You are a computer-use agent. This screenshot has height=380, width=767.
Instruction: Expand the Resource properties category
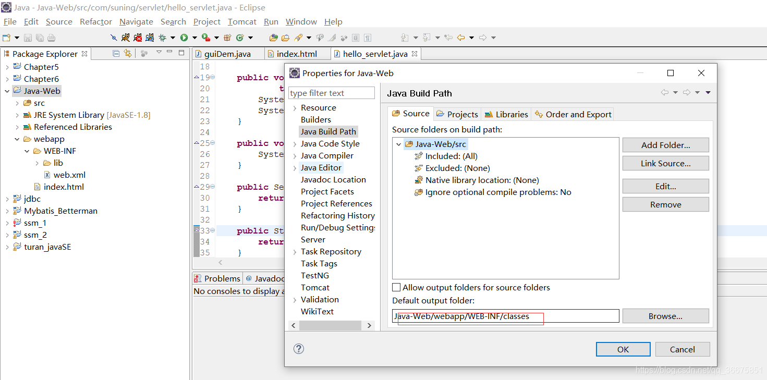pos(295,107)
